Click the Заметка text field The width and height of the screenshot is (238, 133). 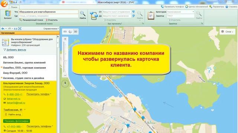[x=180, y=16]
